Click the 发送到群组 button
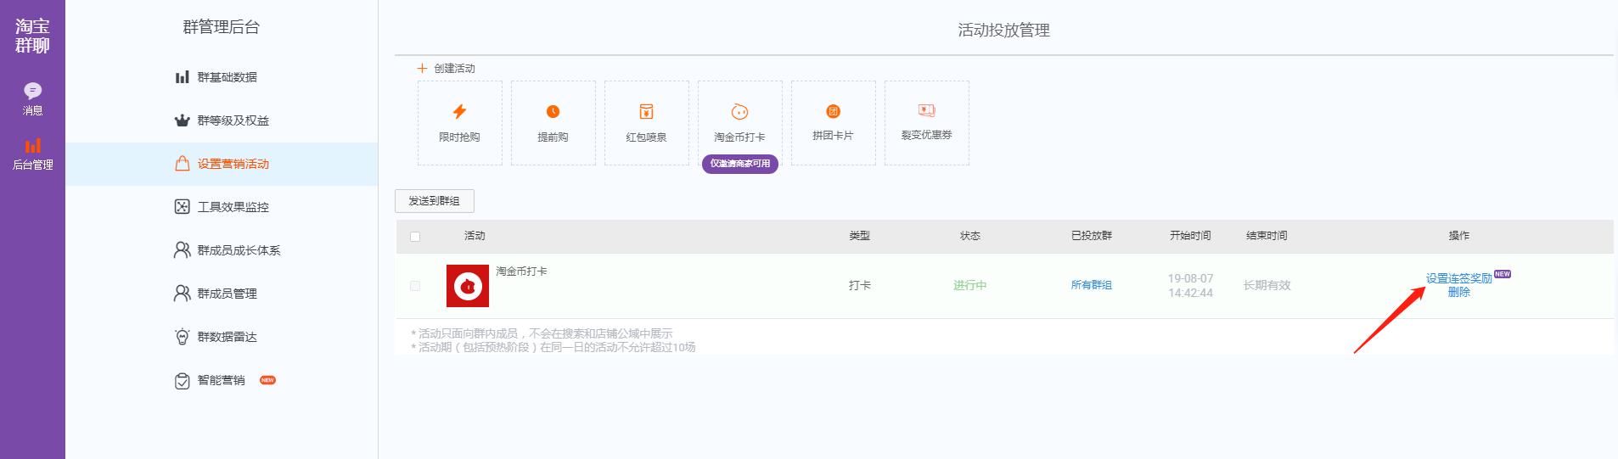The image size is (1618, 459). 435,201
